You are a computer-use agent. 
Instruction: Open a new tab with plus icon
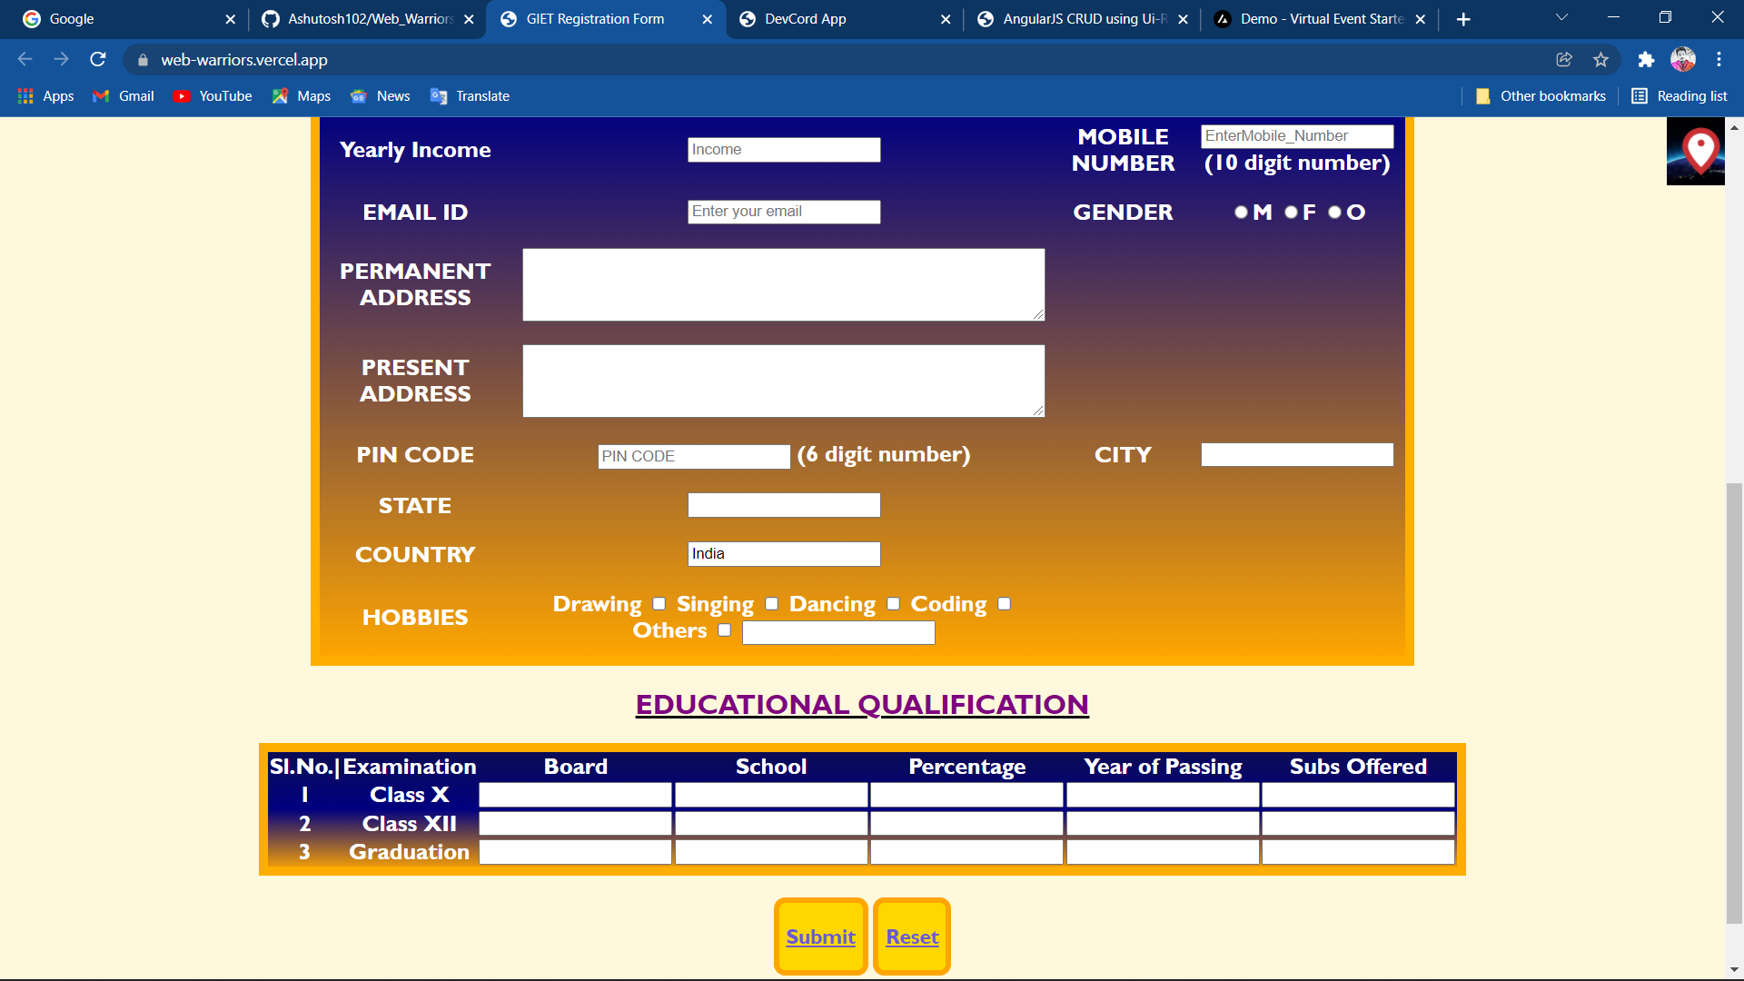coord(1463,19)
